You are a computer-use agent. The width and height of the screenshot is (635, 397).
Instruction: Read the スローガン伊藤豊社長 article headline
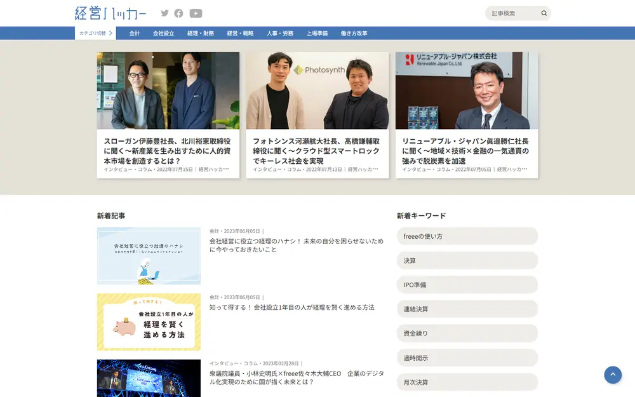click(167, 151)
